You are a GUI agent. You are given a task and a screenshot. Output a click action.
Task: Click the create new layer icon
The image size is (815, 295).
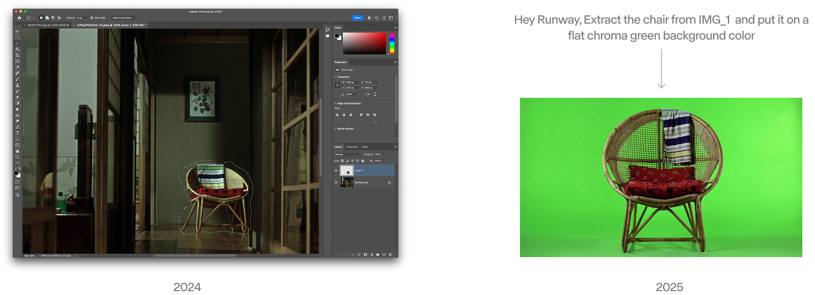(x=384, y=254)
